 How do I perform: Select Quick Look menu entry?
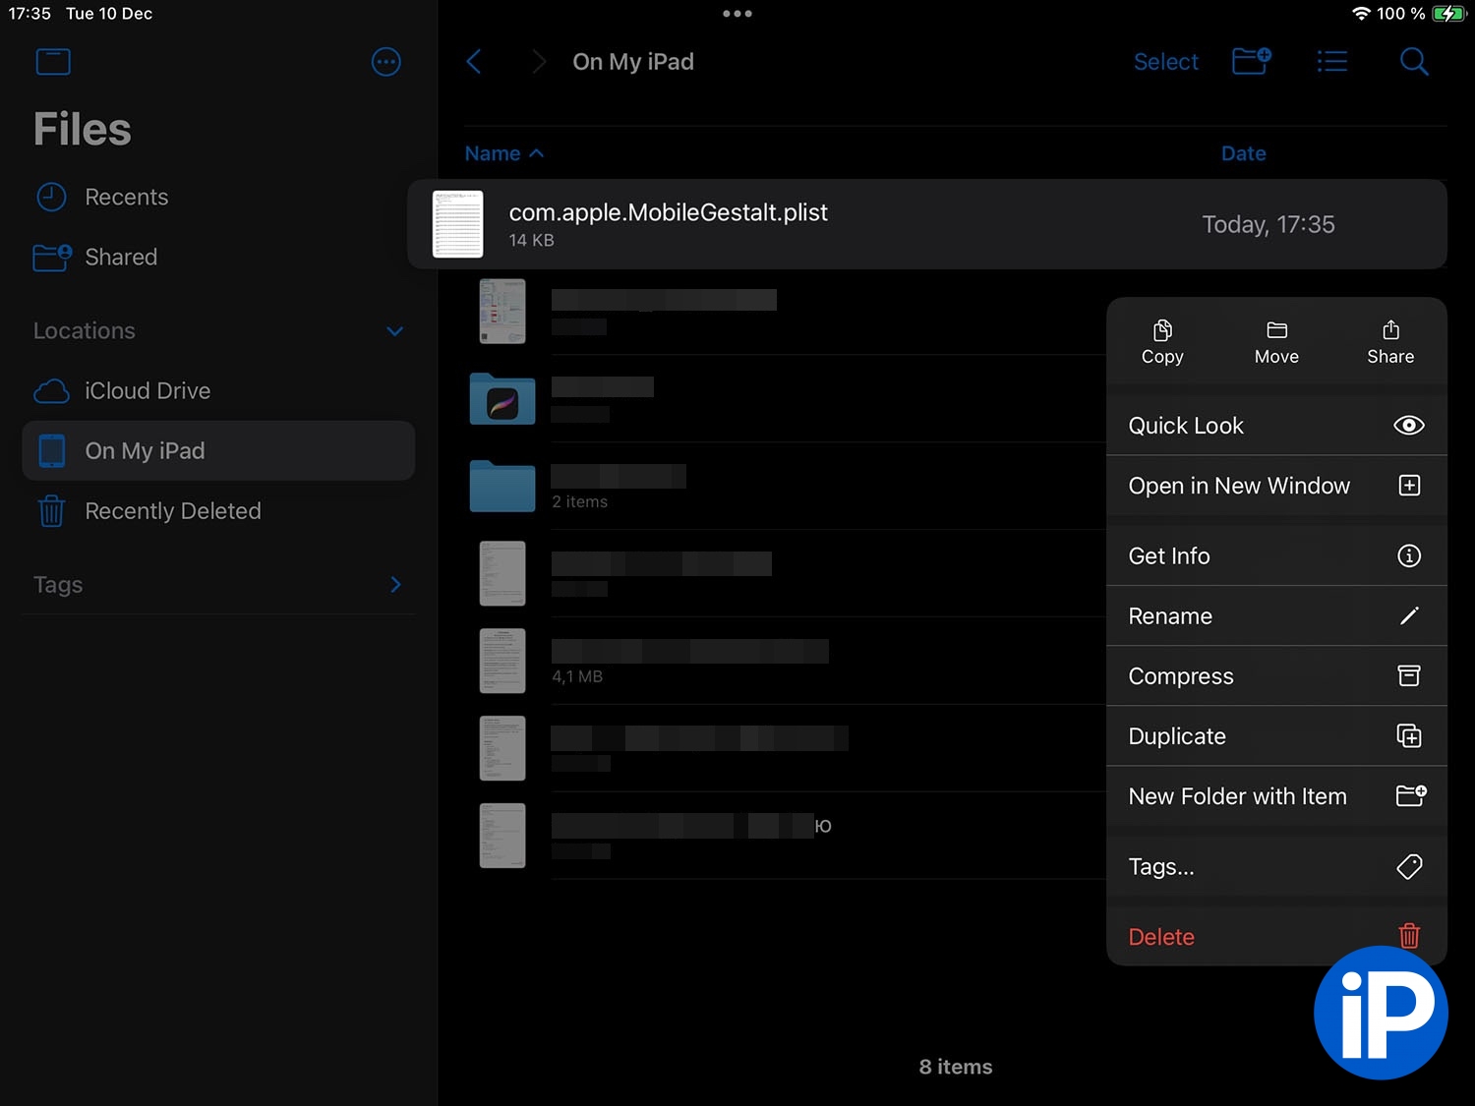coord(1276,426)
